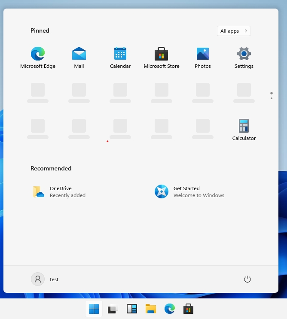Expand the All apps list
Viewport: 287px width, 319px height.
pyautogui.click(x=234, y=31)
